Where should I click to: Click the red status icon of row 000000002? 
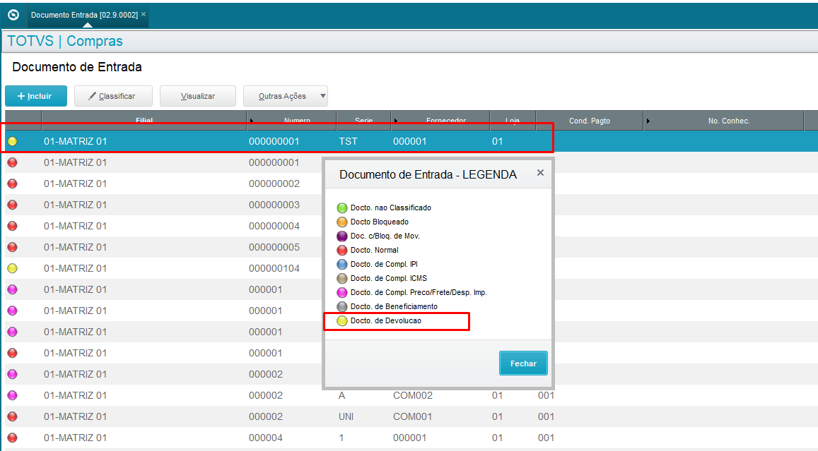13,184
